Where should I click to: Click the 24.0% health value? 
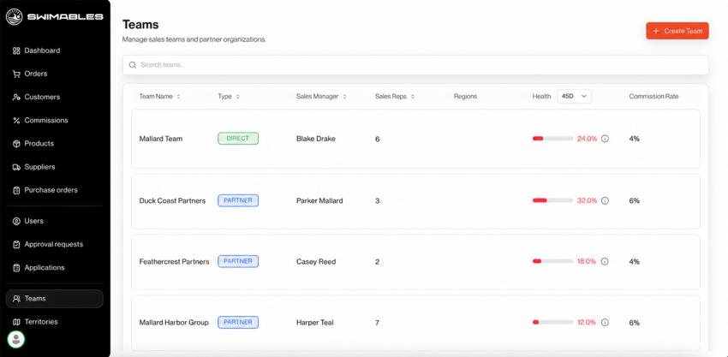(x=587, y=139)
